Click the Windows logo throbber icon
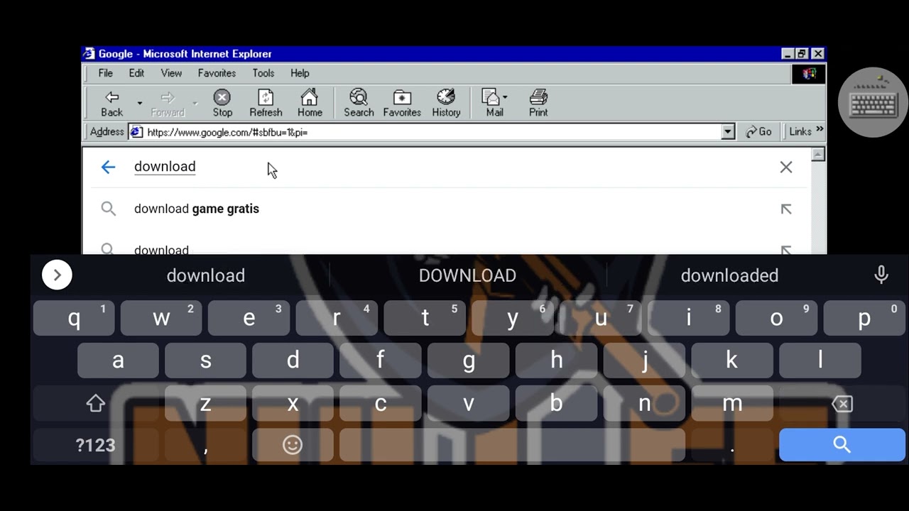 tap(809, 73)
